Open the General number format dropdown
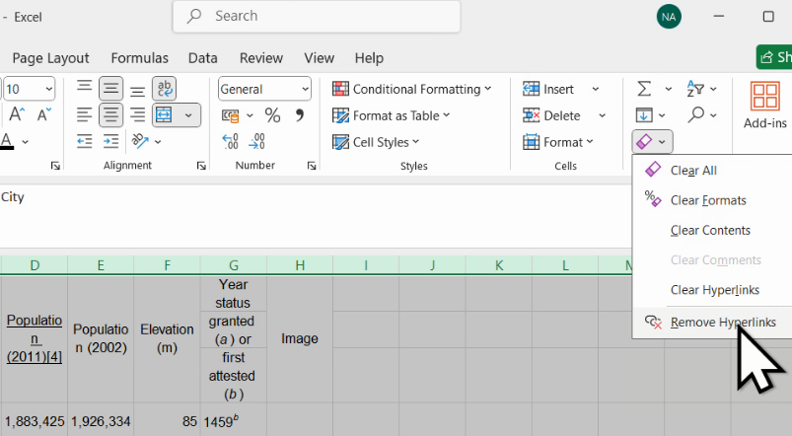The image size is (792, 436). click(x=264, y=89)
